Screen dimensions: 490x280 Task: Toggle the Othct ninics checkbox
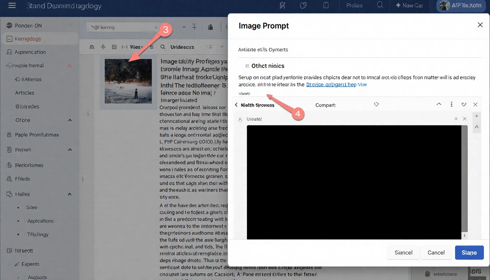tap(247, 66)
